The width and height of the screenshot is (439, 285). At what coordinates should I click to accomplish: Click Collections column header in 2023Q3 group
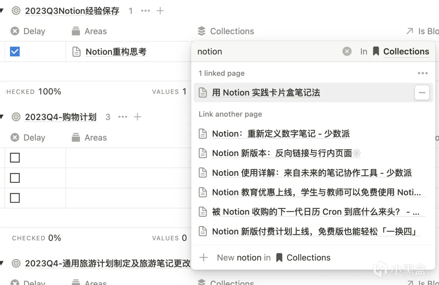tap(226, 31)
